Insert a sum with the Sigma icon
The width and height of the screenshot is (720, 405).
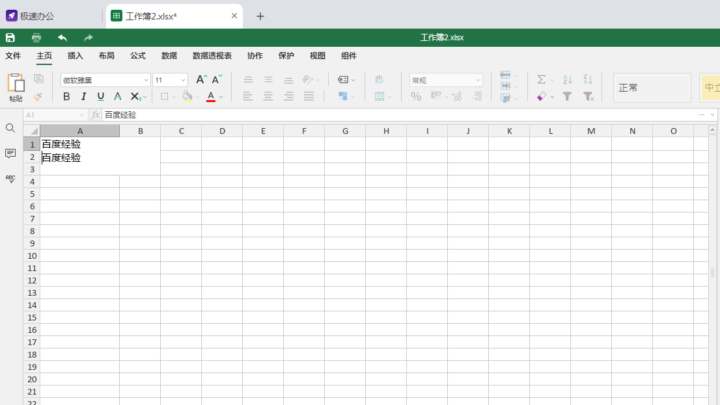tap(542, 79)
